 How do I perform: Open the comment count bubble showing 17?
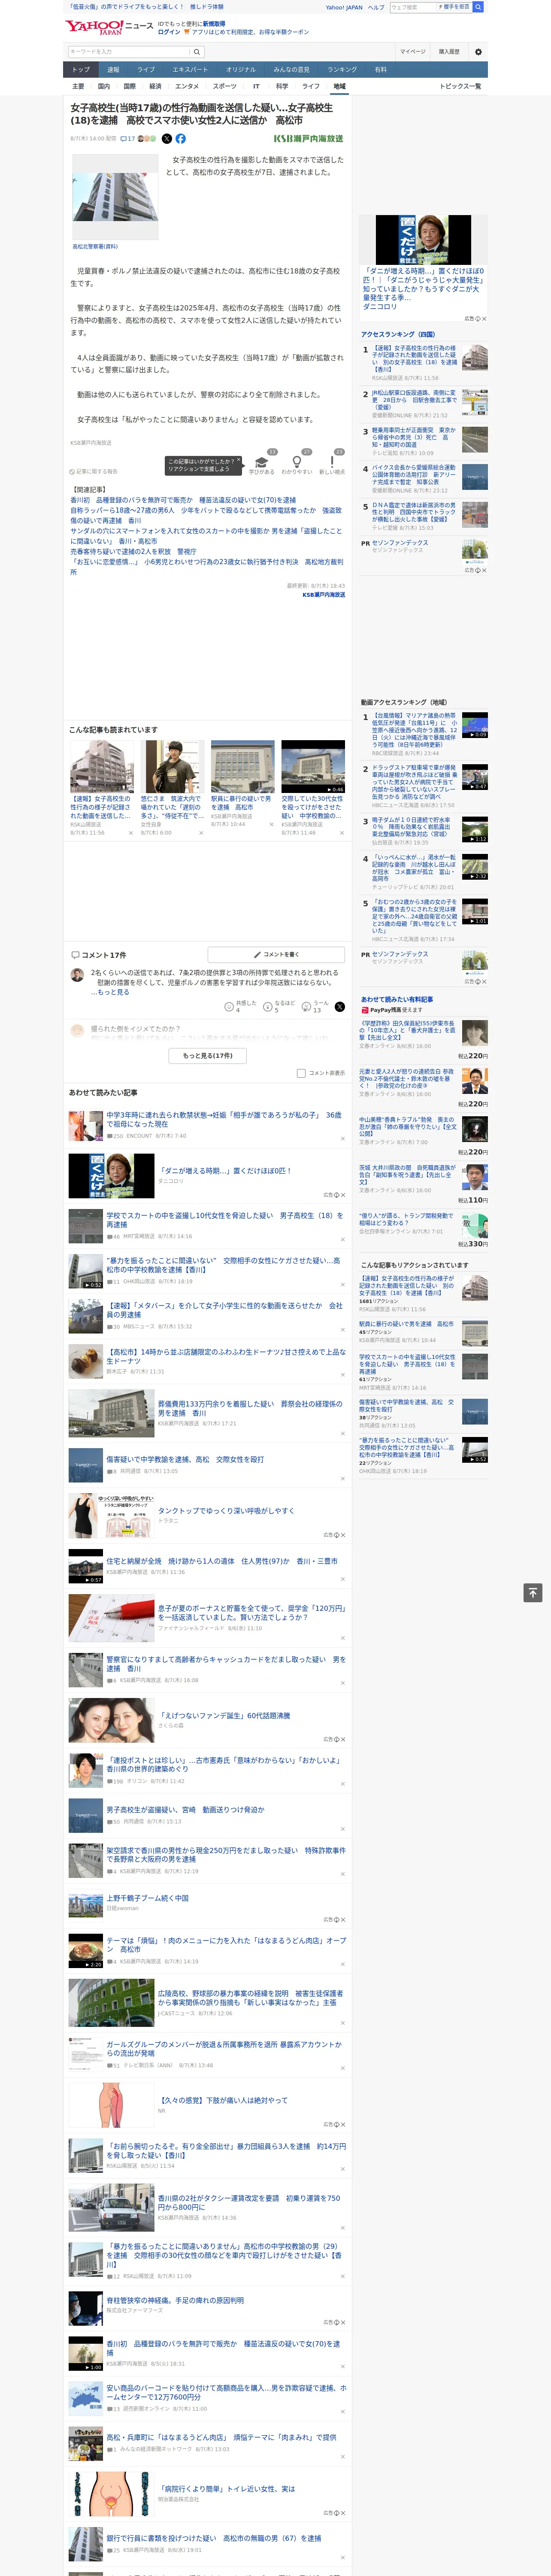tap(127, 139)
